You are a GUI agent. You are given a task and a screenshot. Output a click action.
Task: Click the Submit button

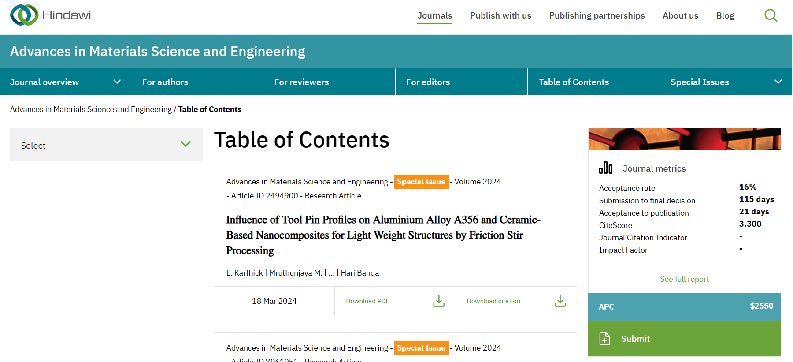(x=684, y=339)
